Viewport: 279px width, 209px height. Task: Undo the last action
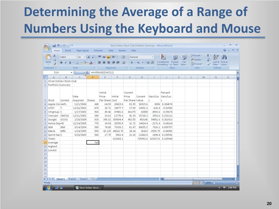pyautogui.click(x=58, y=45)
